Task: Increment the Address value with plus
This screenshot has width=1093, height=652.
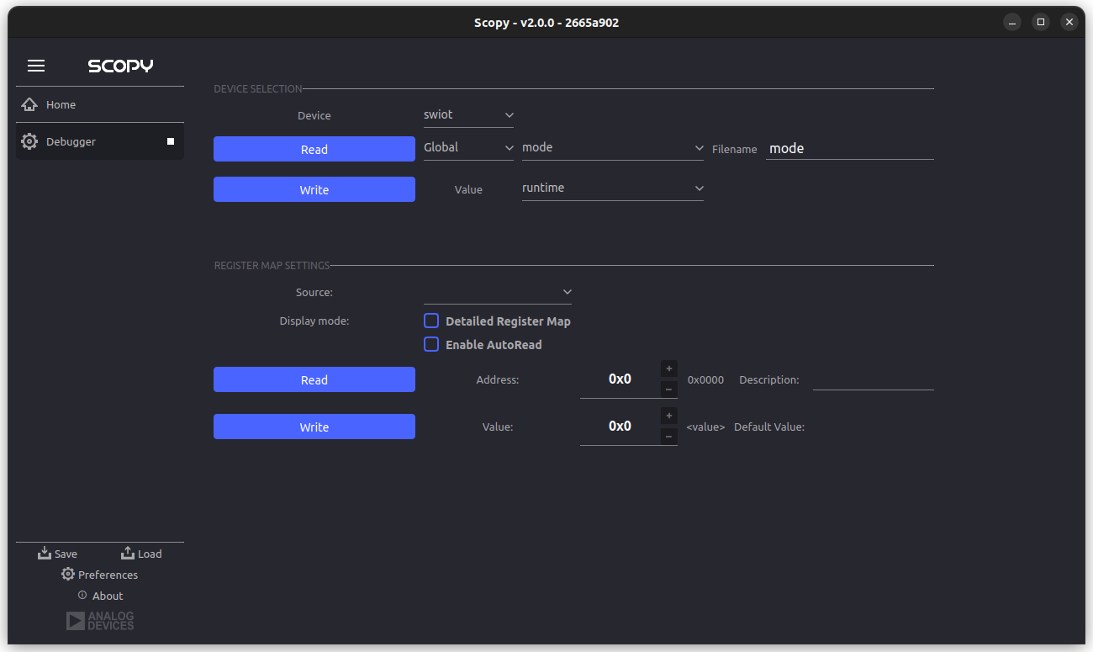Action: pos(669,368)
